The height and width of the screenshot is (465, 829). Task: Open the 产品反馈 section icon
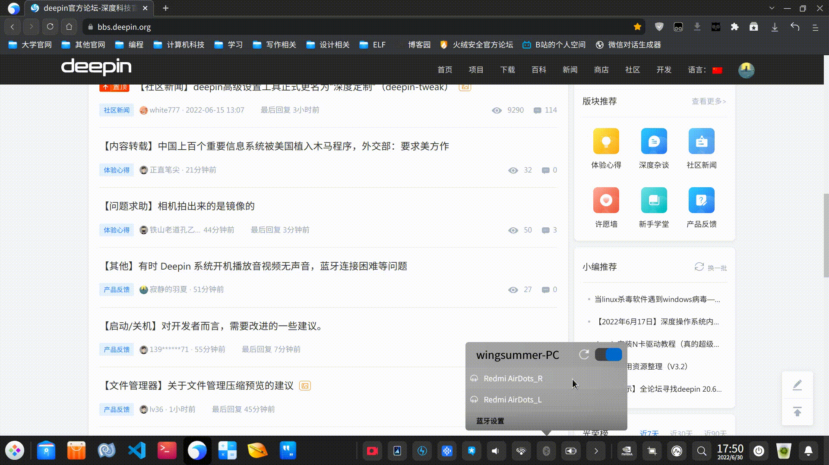coord(701,200)
